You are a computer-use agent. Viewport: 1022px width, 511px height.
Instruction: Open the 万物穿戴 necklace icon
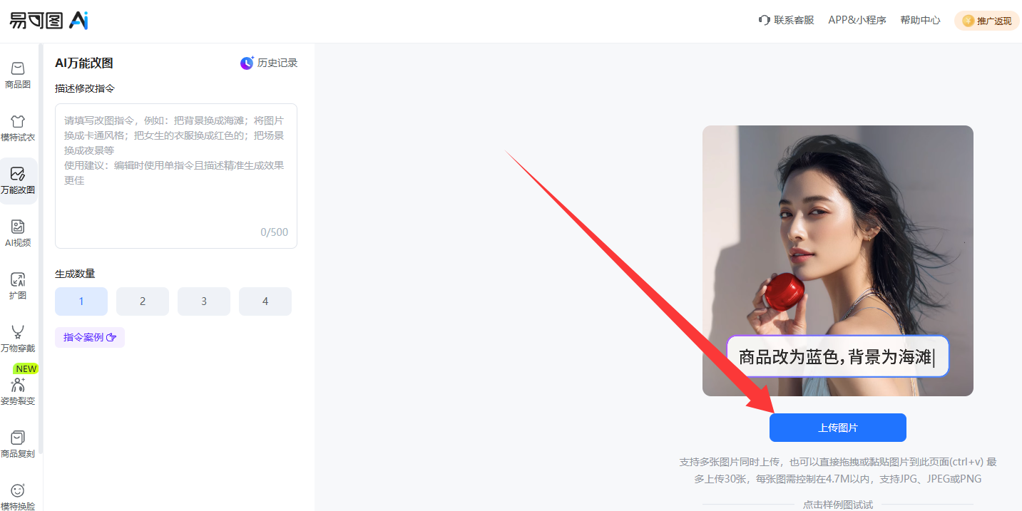click(18, 332)
